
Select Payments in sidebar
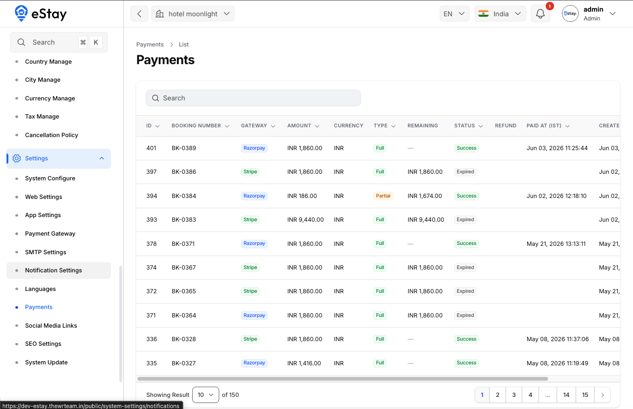(x=39, y=307)
